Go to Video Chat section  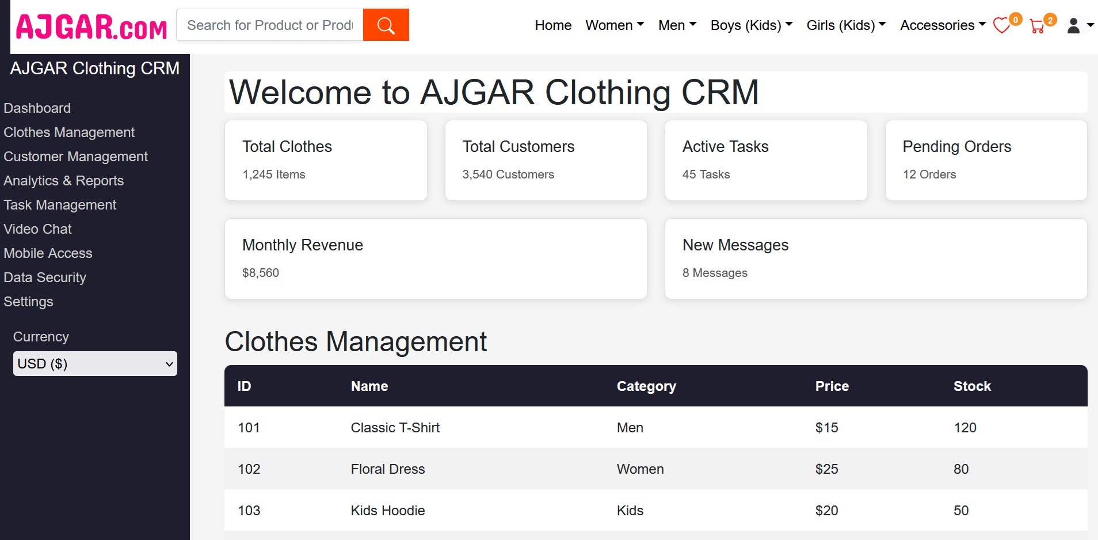[38, 229]
